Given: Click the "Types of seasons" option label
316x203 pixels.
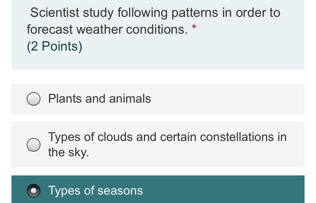Looking at the screenshot, I should tap(96, 191).
